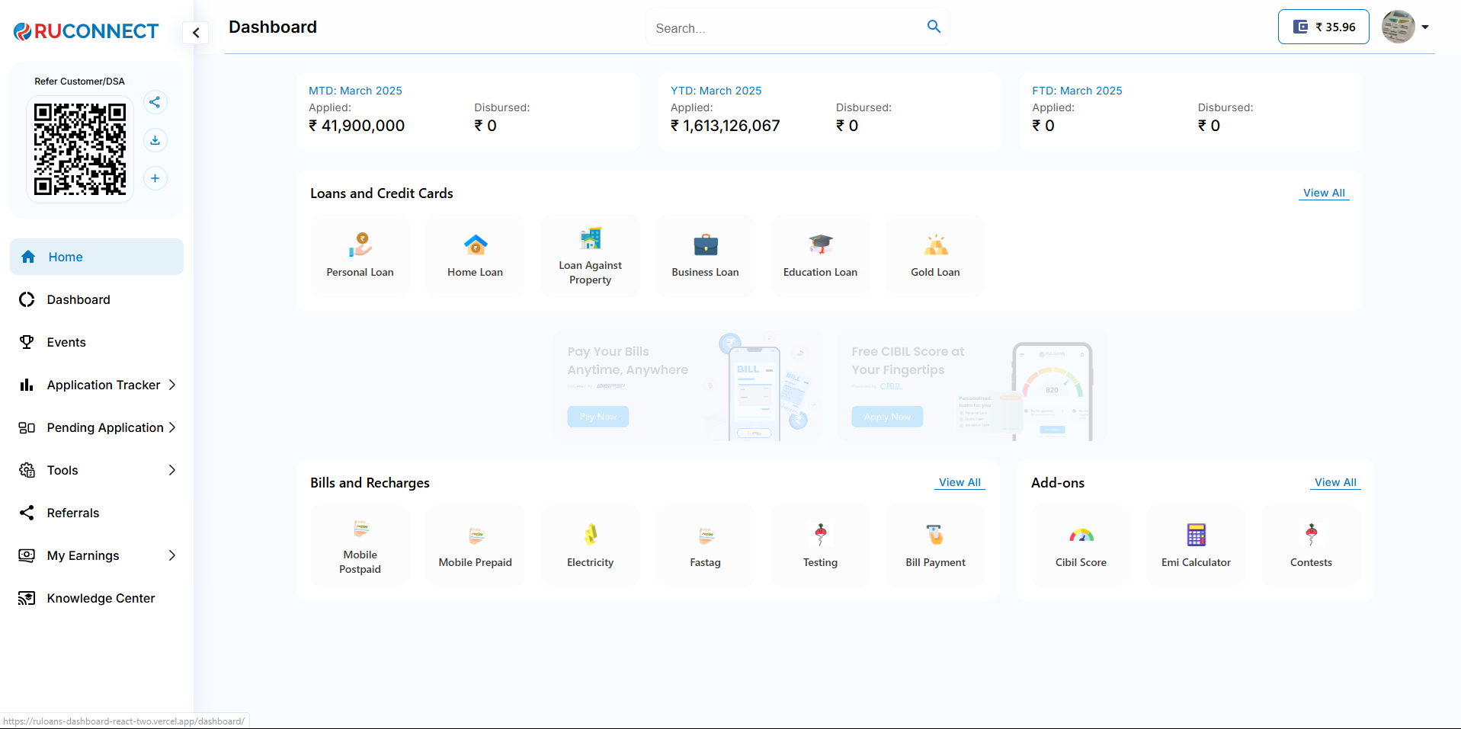Open the profile avatar dropdown
1461x729 pixels.
point(1405,27)
